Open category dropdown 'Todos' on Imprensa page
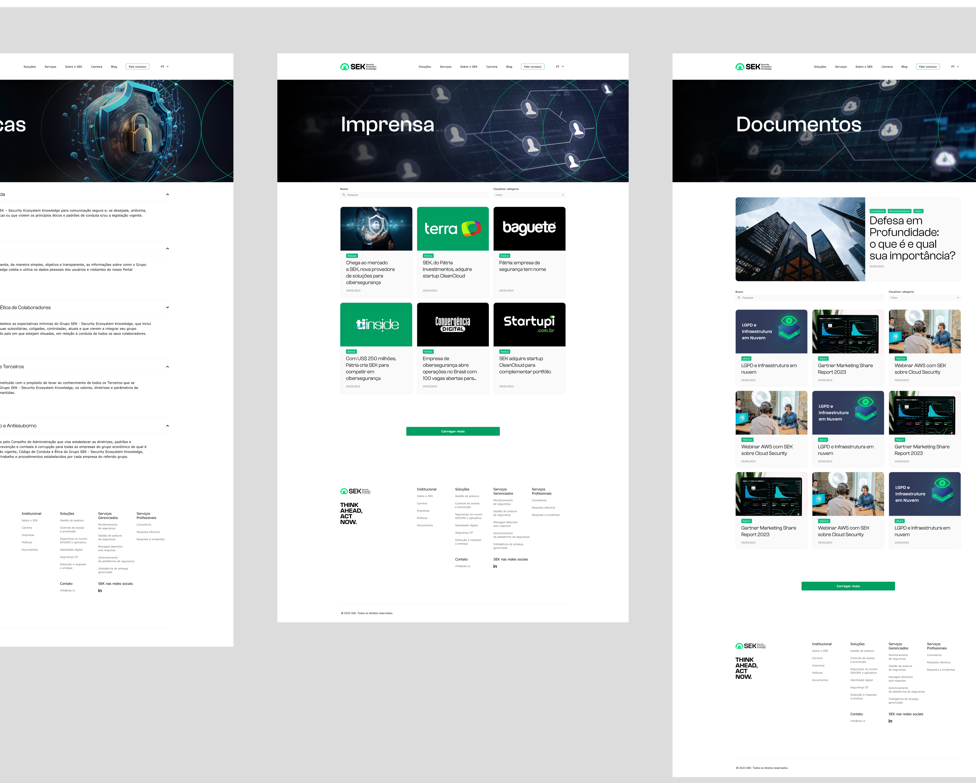The width and height of the screenshot is (976, 783). (529, 195)
